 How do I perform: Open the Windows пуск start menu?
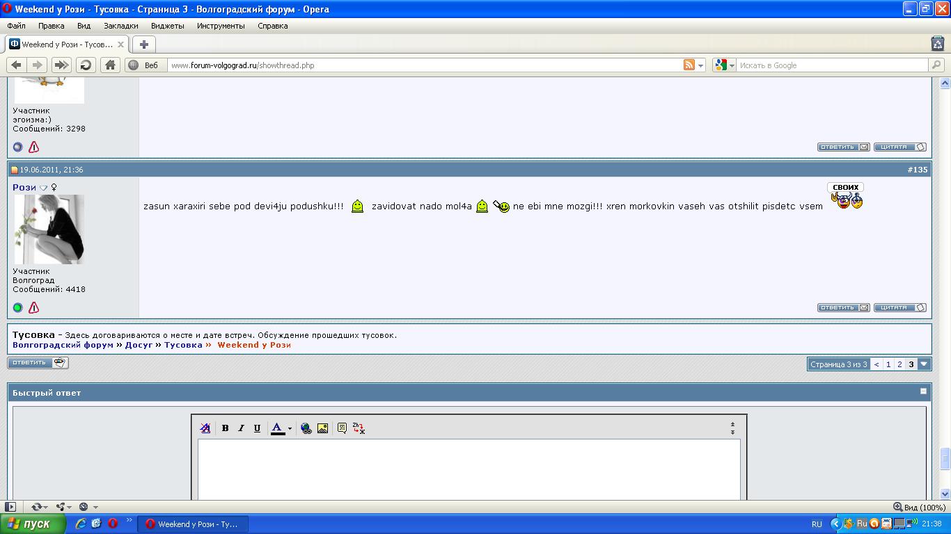click(33, 524)
